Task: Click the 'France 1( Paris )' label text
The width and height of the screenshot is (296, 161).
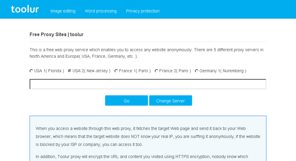Action: click(135, 71)
